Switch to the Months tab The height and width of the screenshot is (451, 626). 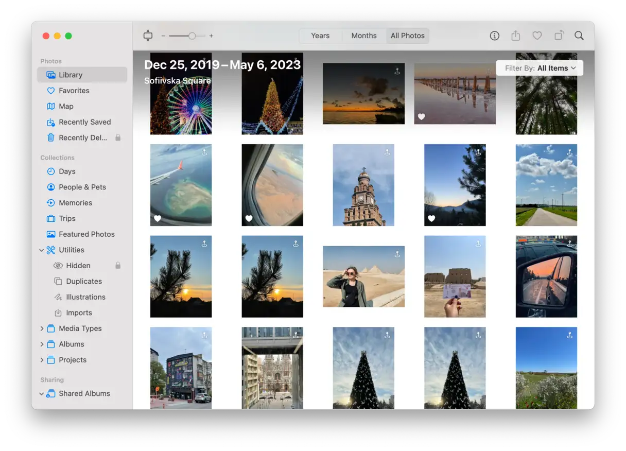(x=364, y=36)
